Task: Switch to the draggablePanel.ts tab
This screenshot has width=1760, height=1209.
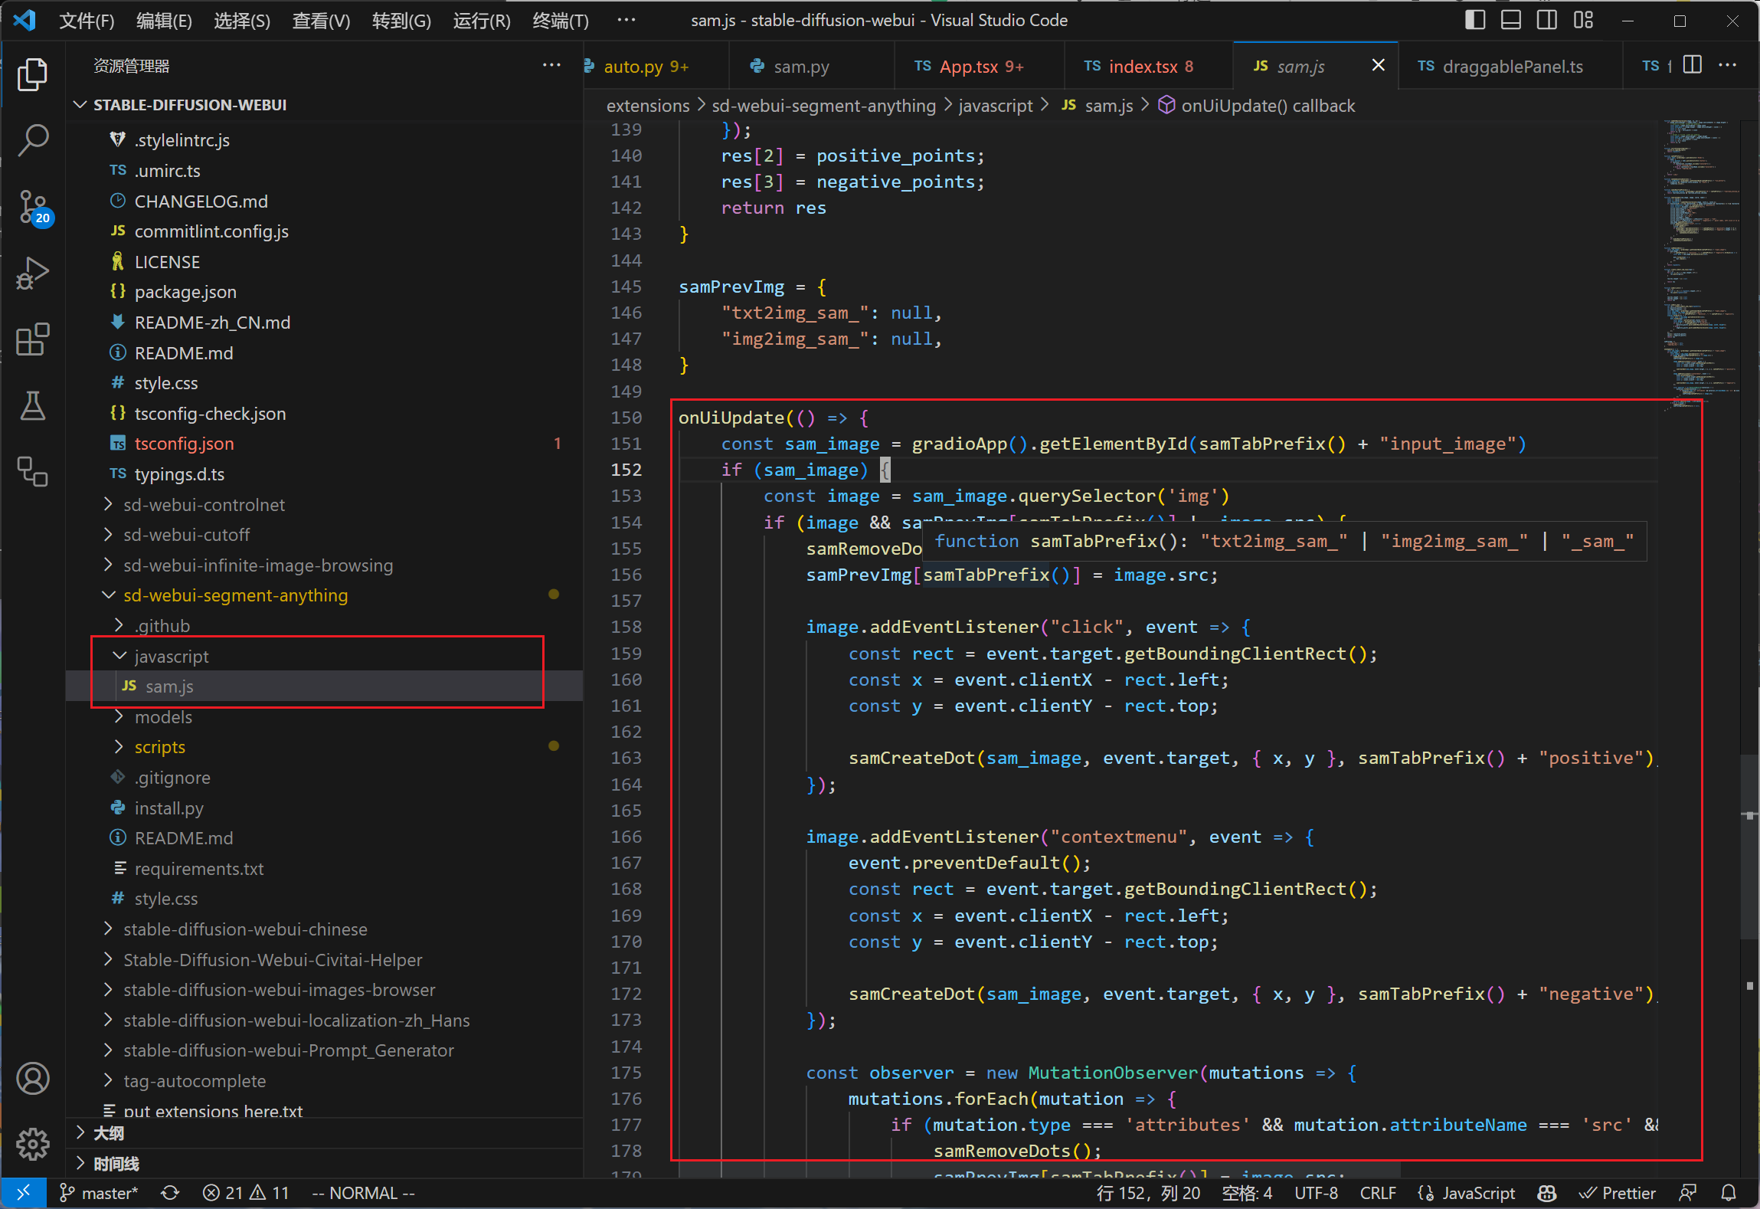Action: [x=1510, y=66]
